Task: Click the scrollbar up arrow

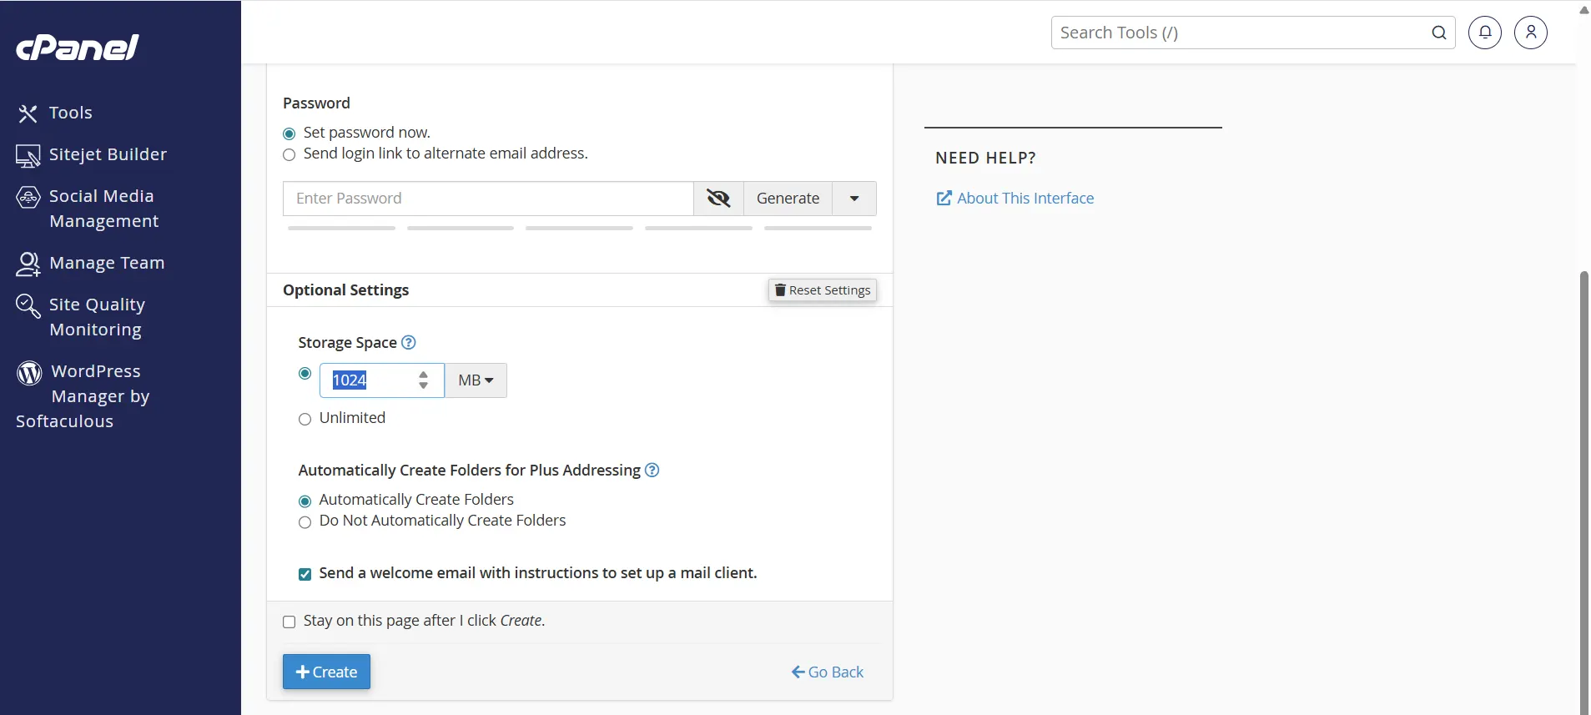Action: tap(1583, 10)
